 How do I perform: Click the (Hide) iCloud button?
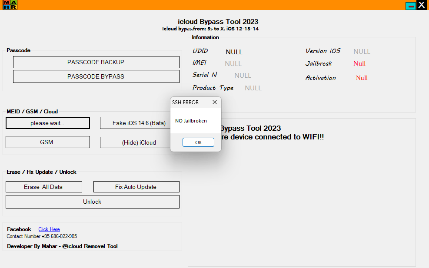point(136,142)
